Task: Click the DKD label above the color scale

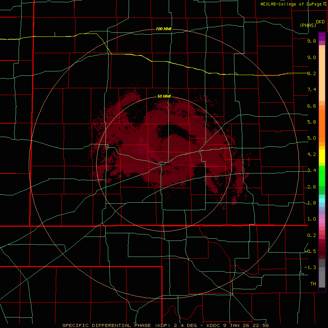Action: pos(320,22)
